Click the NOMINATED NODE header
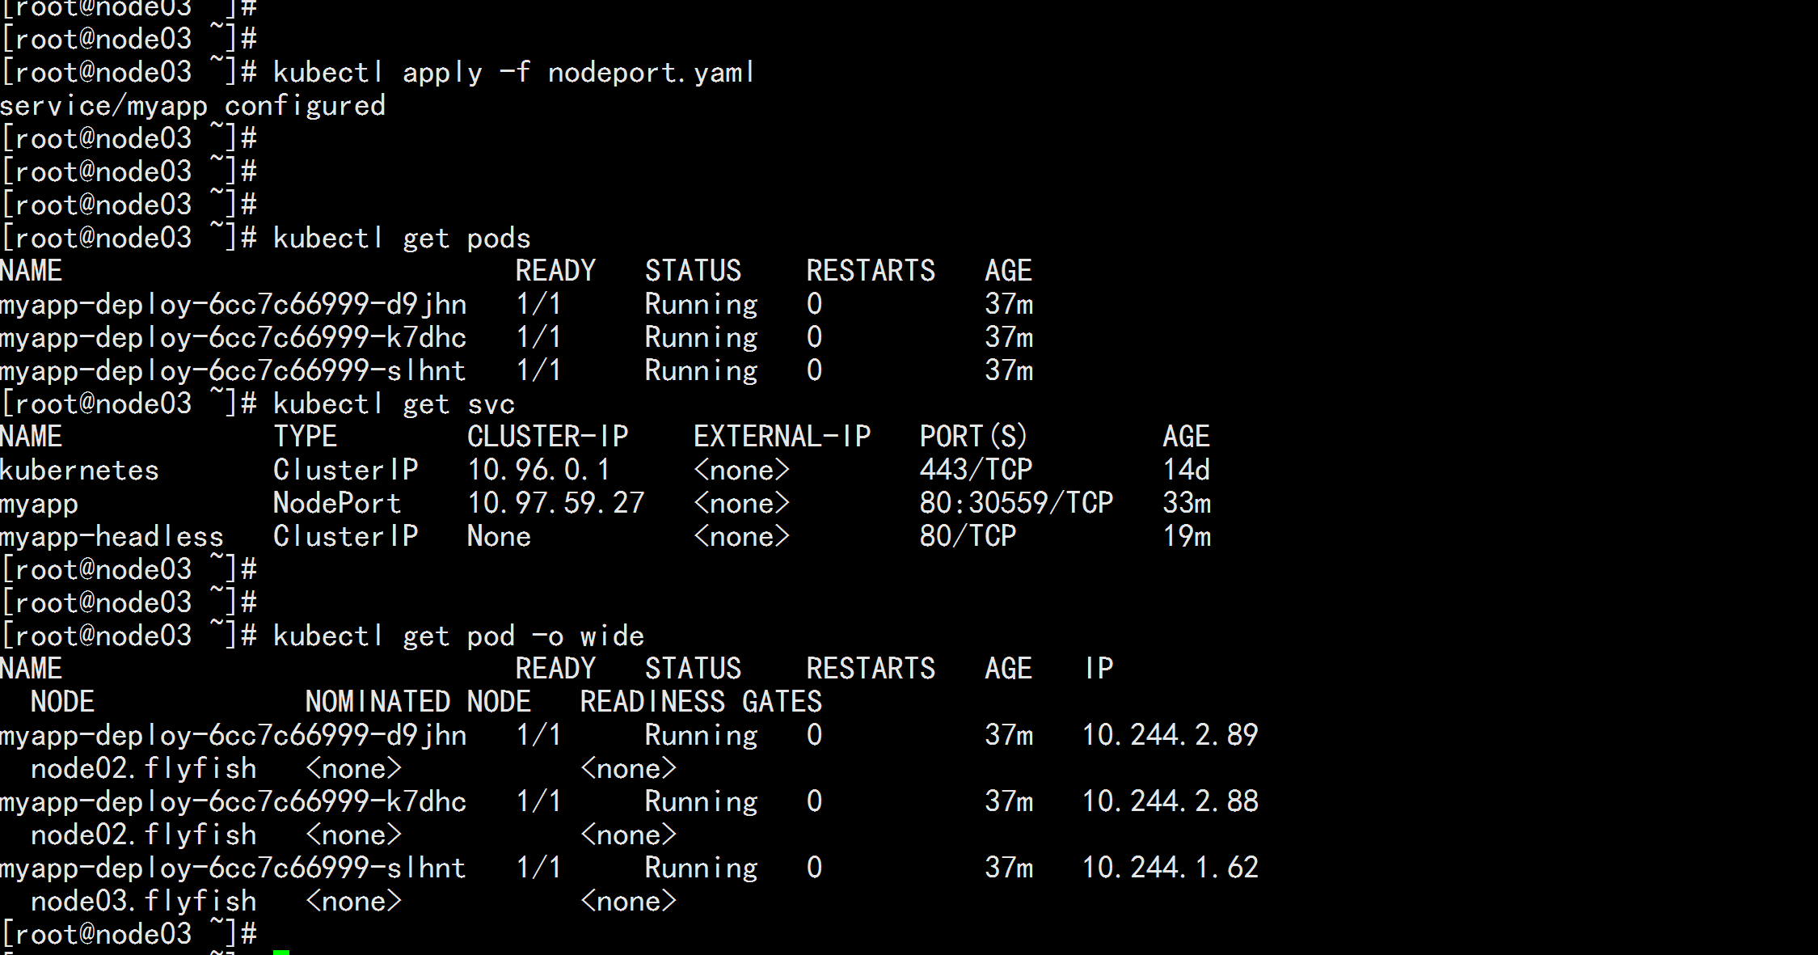This screenshot has height=955, width=1818. pos(418,702)
